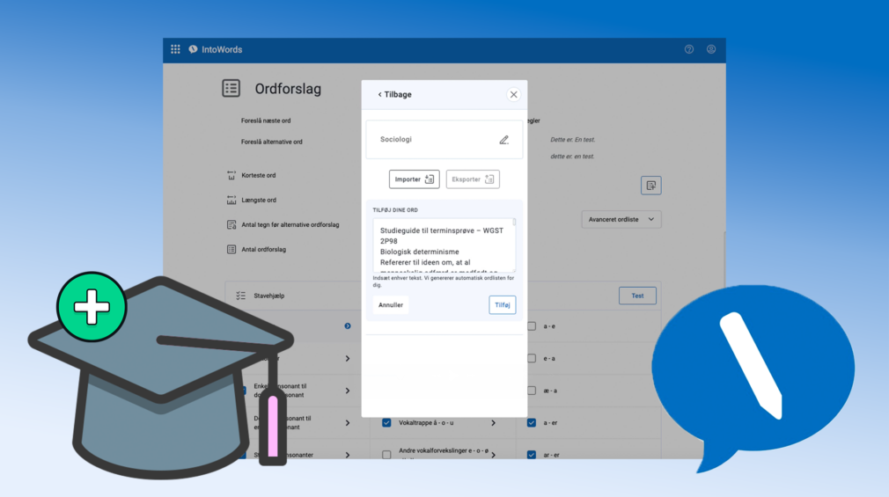
Task: Click the Korteste ord icon
Action: [x=231, y=175]
